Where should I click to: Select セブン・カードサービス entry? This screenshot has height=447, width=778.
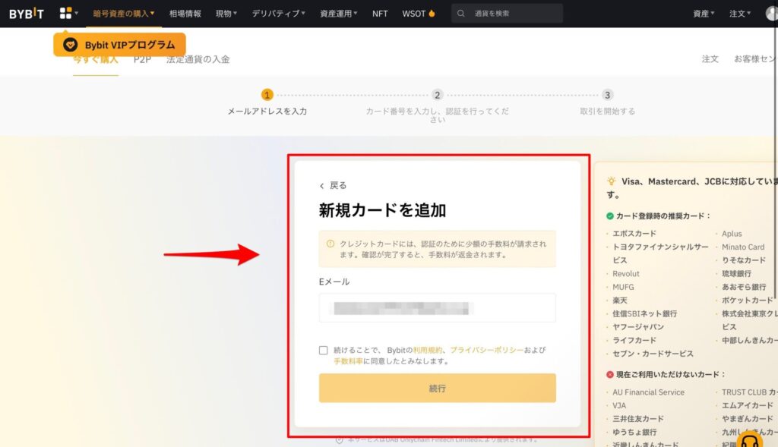click(653, 354)
